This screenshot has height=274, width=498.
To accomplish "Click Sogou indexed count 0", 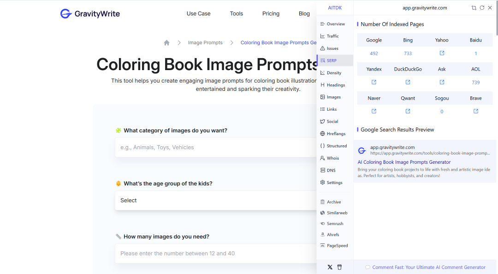I will pos(442,112).
